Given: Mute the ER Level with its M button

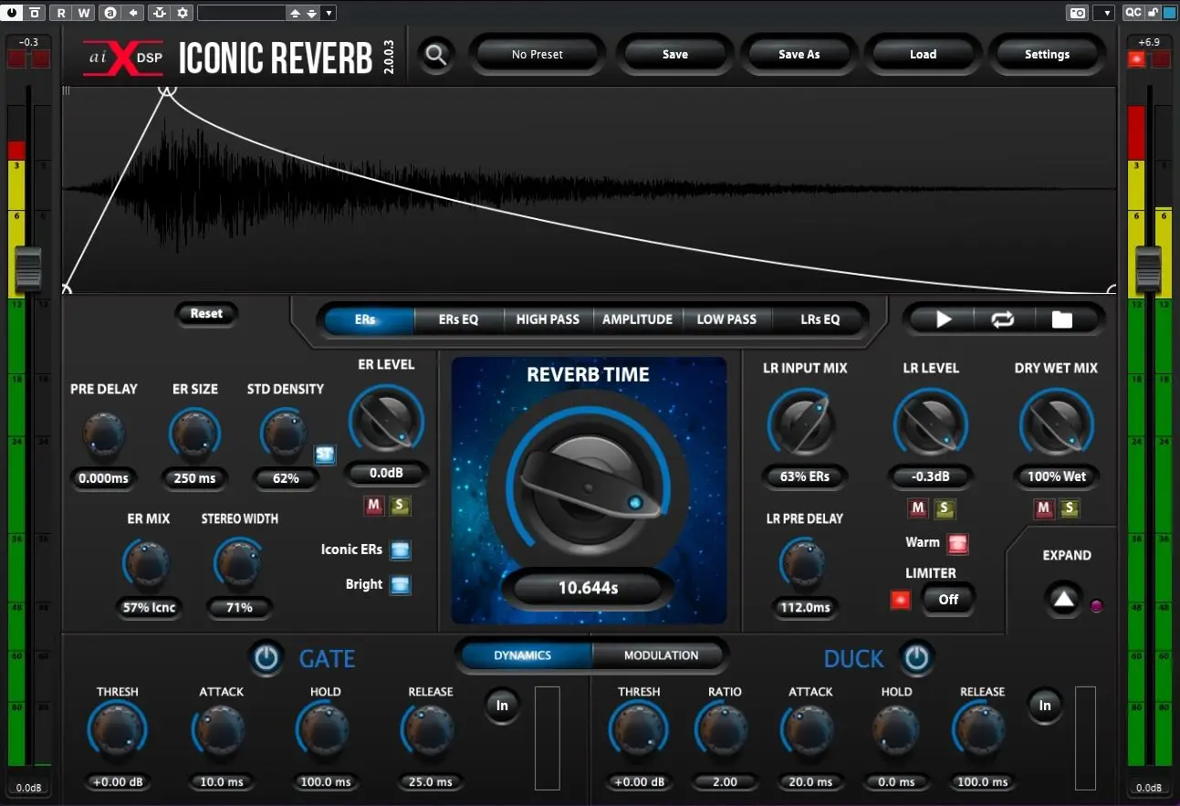Looking at the screenshot, I should coord(374,506).
